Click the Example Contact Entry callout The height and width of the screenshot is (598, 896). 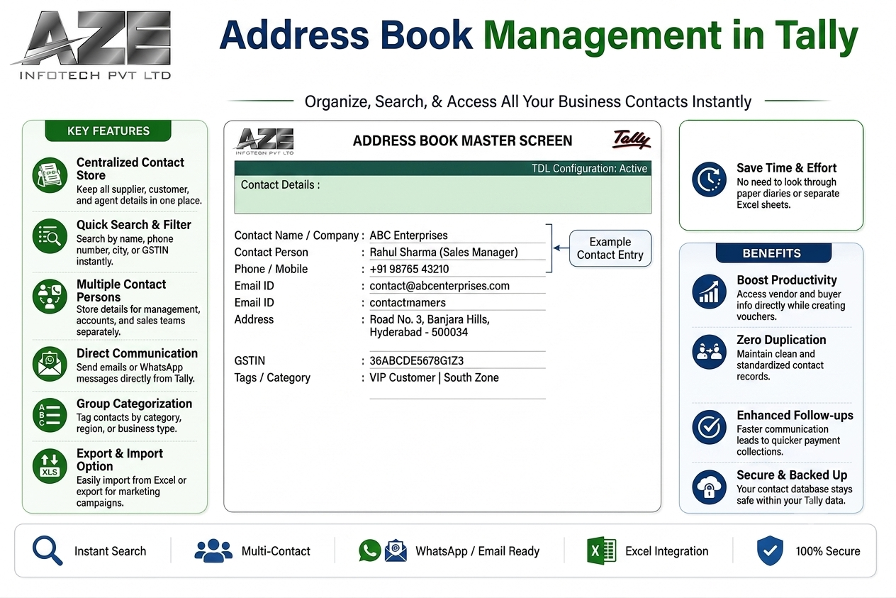(x=610, y=248)
